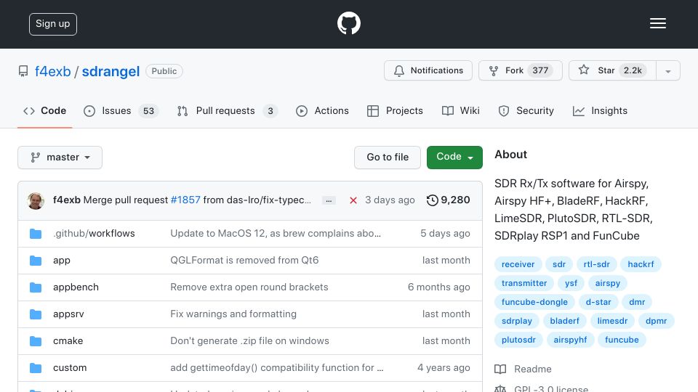Open the Pull requests tab
The height and width of the screenshot is (392, 698).
227,110
